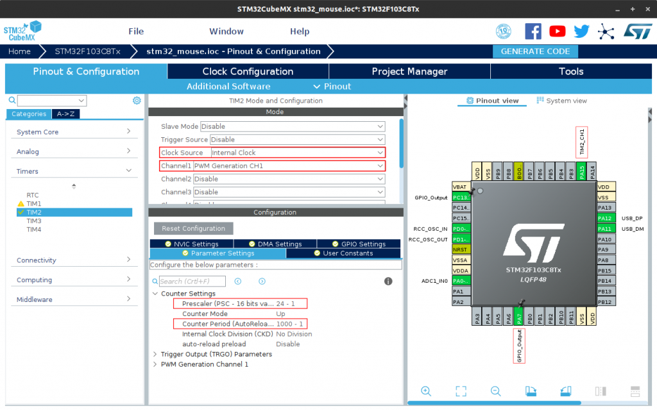This screenshot has height=411, width=657.
Task: Open the Twitter icon
Action: pyautogui.click(x=581, y=31)
